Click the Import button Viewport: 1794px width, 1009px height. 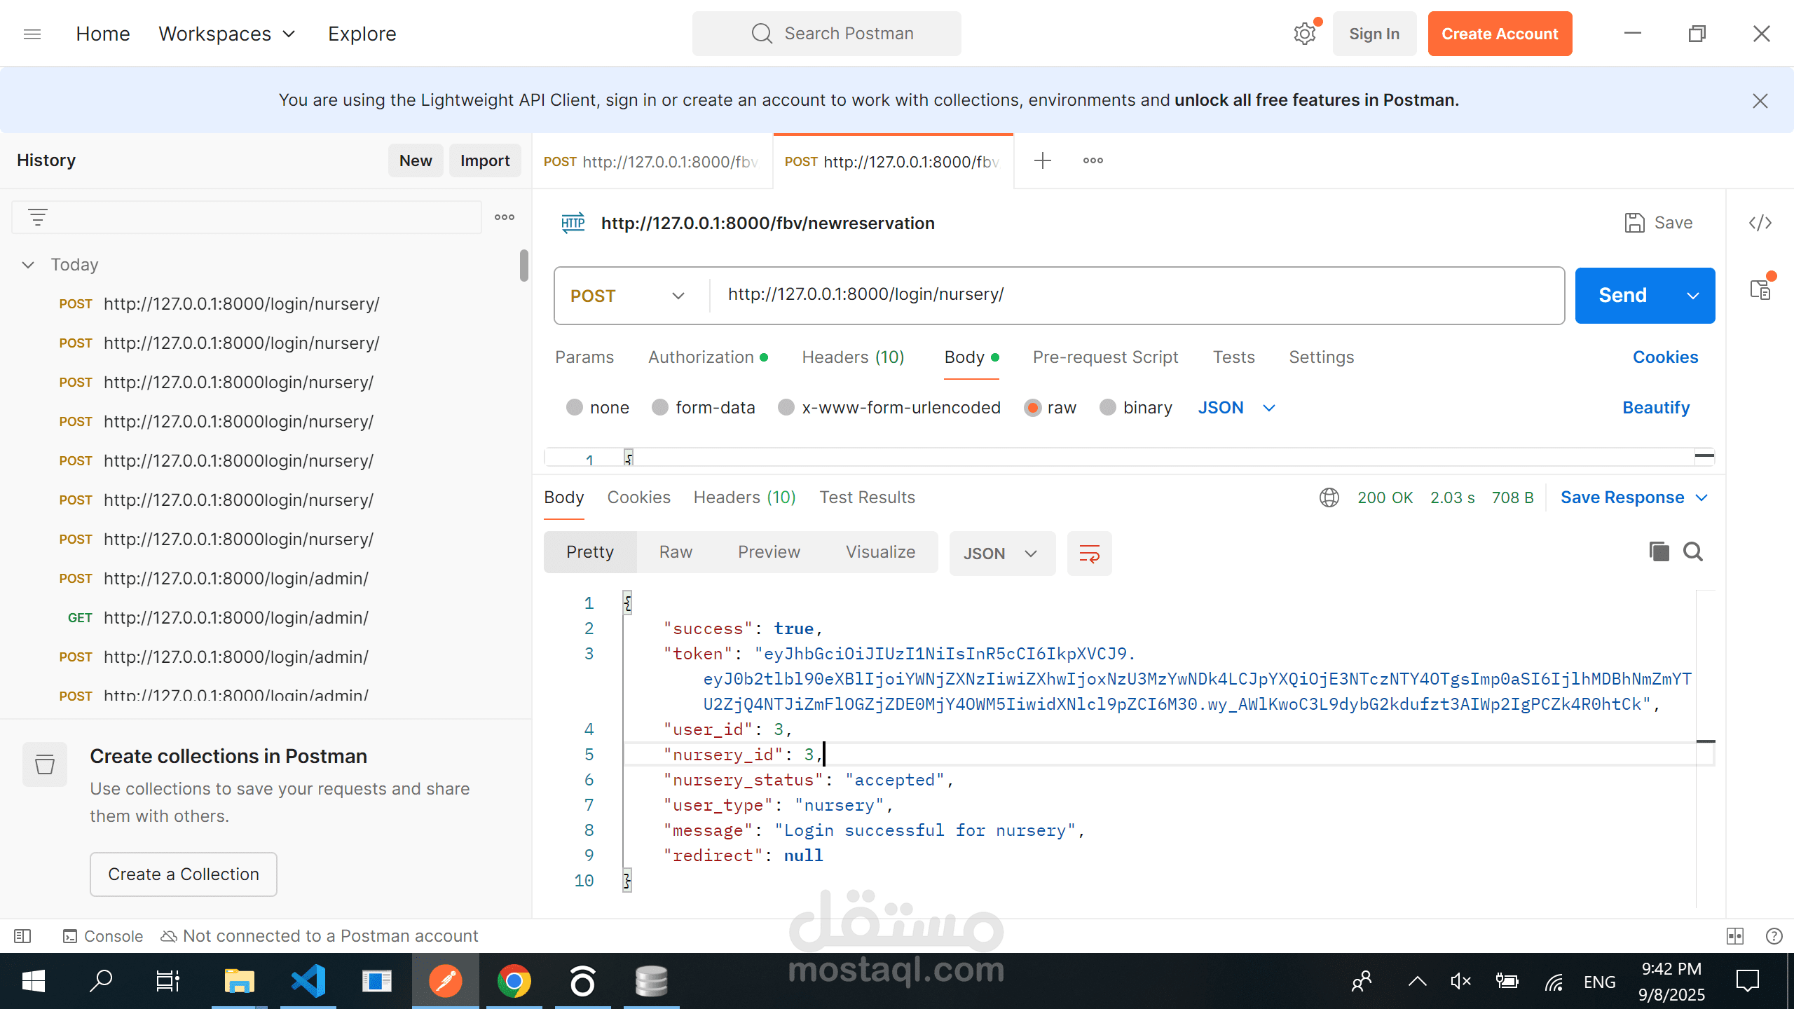(x=485, y=160)
